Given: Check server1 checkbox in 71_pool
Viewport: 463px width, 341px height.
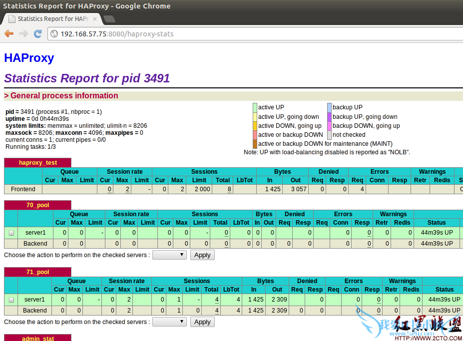Looking at the screenshot, I should pyautogui.click(x=11, y=300).
